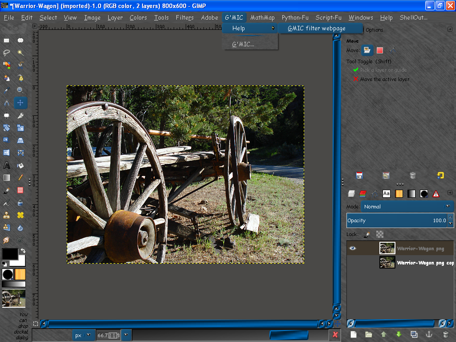Select the Clone stamp tool
Viewport: 456px width, 342px height.
point(6,215)
